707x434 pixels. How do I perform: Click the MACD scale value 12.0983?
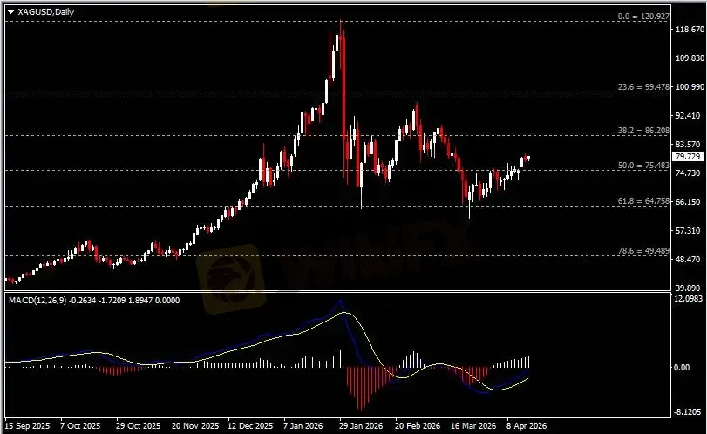689,299
